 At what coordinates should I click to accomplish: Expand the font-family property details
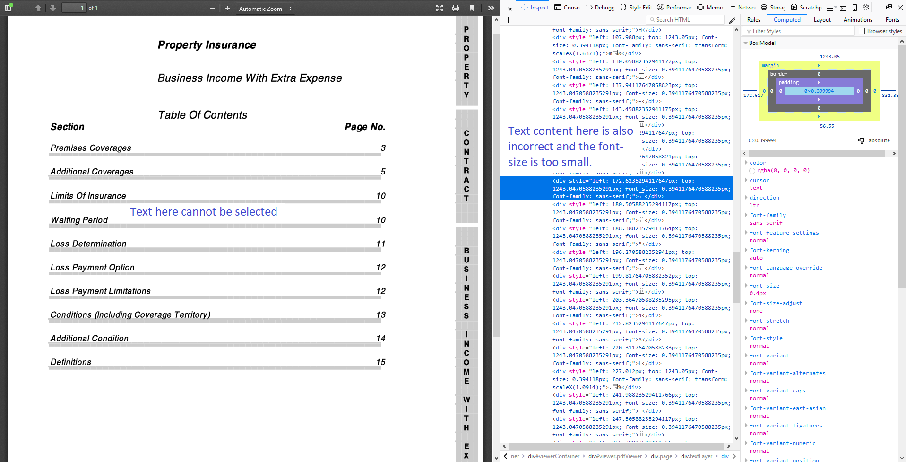(x=746, y=215)
